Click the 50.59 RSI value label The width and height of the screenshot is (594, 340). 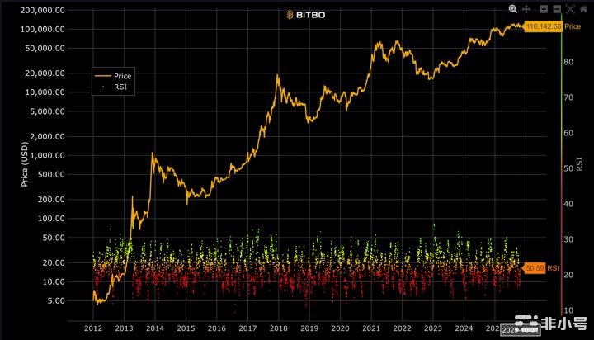pos(535,268)
